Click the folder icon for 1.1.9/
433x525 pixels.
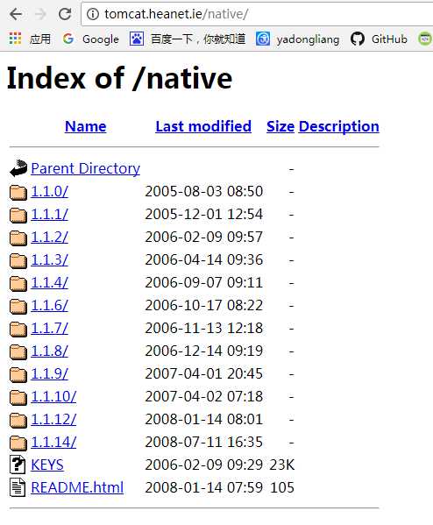[x=18, y=374]
